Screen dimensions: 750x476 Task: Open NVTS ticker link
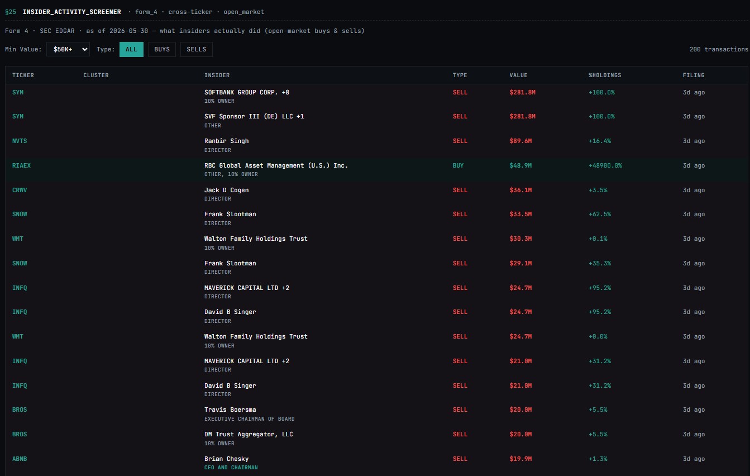click(20, 141)
